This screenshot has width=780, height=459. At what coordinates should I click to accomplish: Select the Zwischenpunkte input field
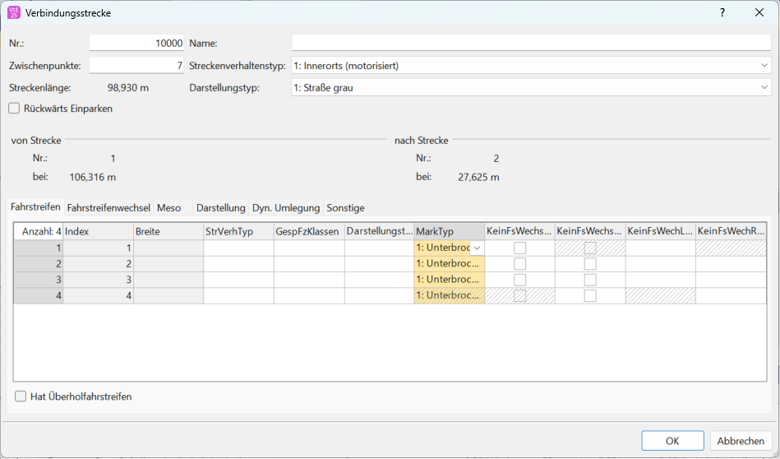click(136, 65)
